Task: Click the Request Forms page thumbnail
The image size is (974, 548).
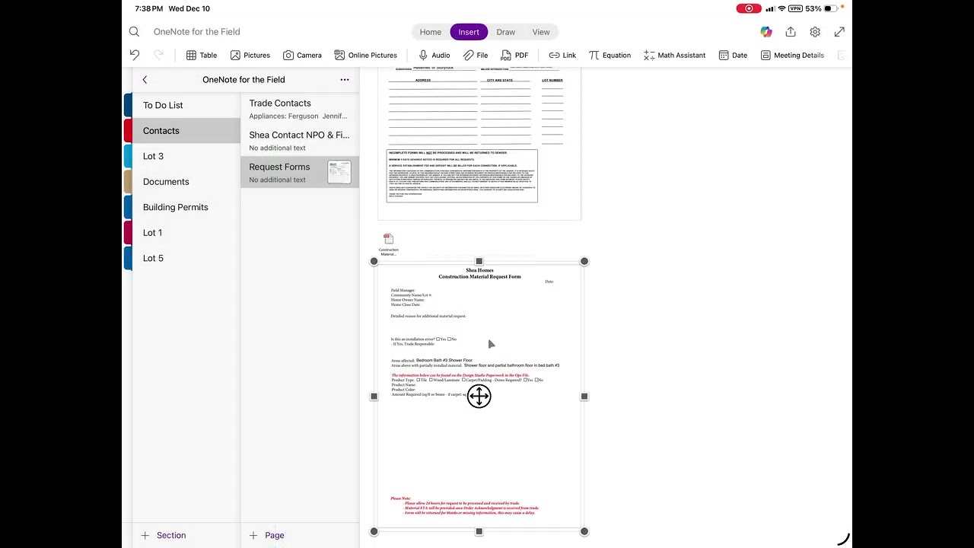Action: [x=339, y=173]
